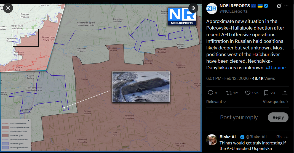Screen dimensions: 294x153
Task: Click the Blake Al... display name
Action: pos(229,137)
